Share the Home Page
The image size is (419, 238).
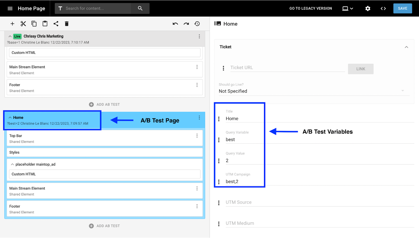[x=56, y=23]
